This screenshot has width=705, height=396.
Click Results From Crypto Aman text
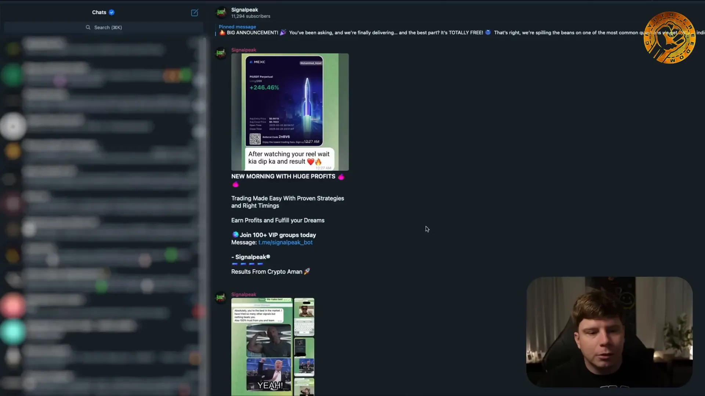267,272
